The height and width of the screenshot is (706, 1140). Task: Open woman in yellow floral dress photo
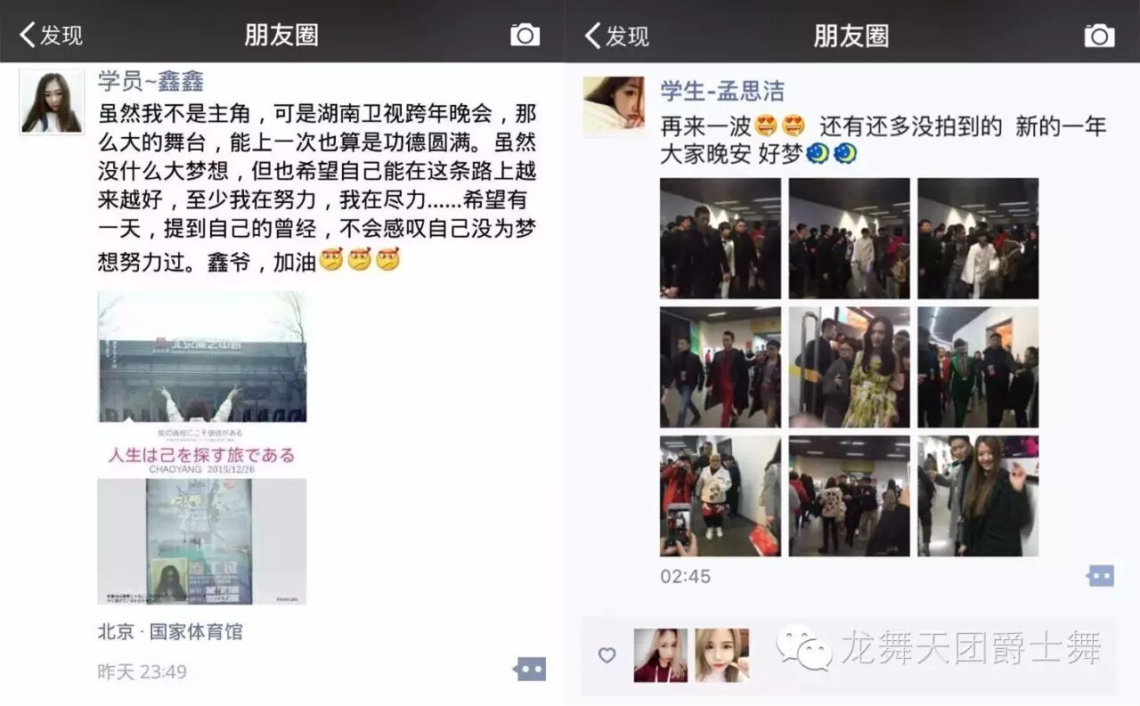point(850,367)
